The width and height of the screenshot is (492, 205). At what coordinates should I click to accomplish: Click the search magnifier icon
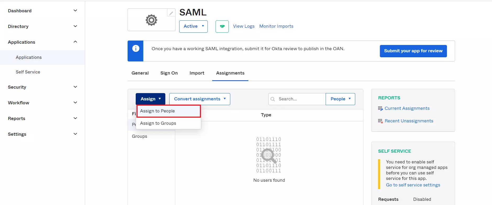click(273, 99)
